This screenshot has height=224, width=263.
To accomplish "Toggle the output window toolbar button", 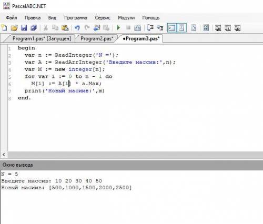I will click(x=172, y=28).
